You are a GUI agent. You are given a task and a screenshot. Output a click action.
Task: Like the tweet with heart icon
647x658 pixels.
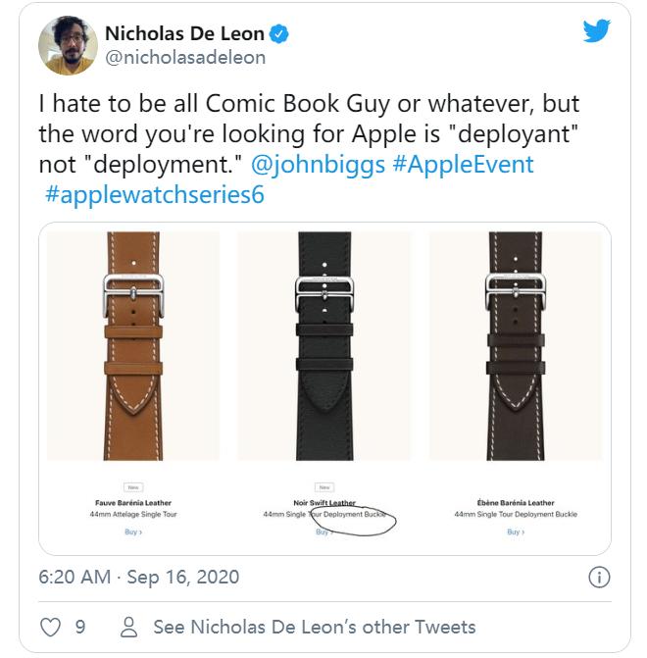(50, 627)
